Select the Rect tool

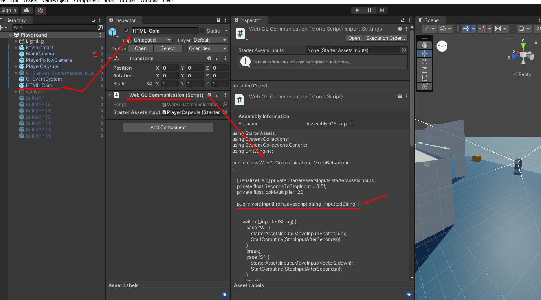pyautogui.click(x=425, y=78)
